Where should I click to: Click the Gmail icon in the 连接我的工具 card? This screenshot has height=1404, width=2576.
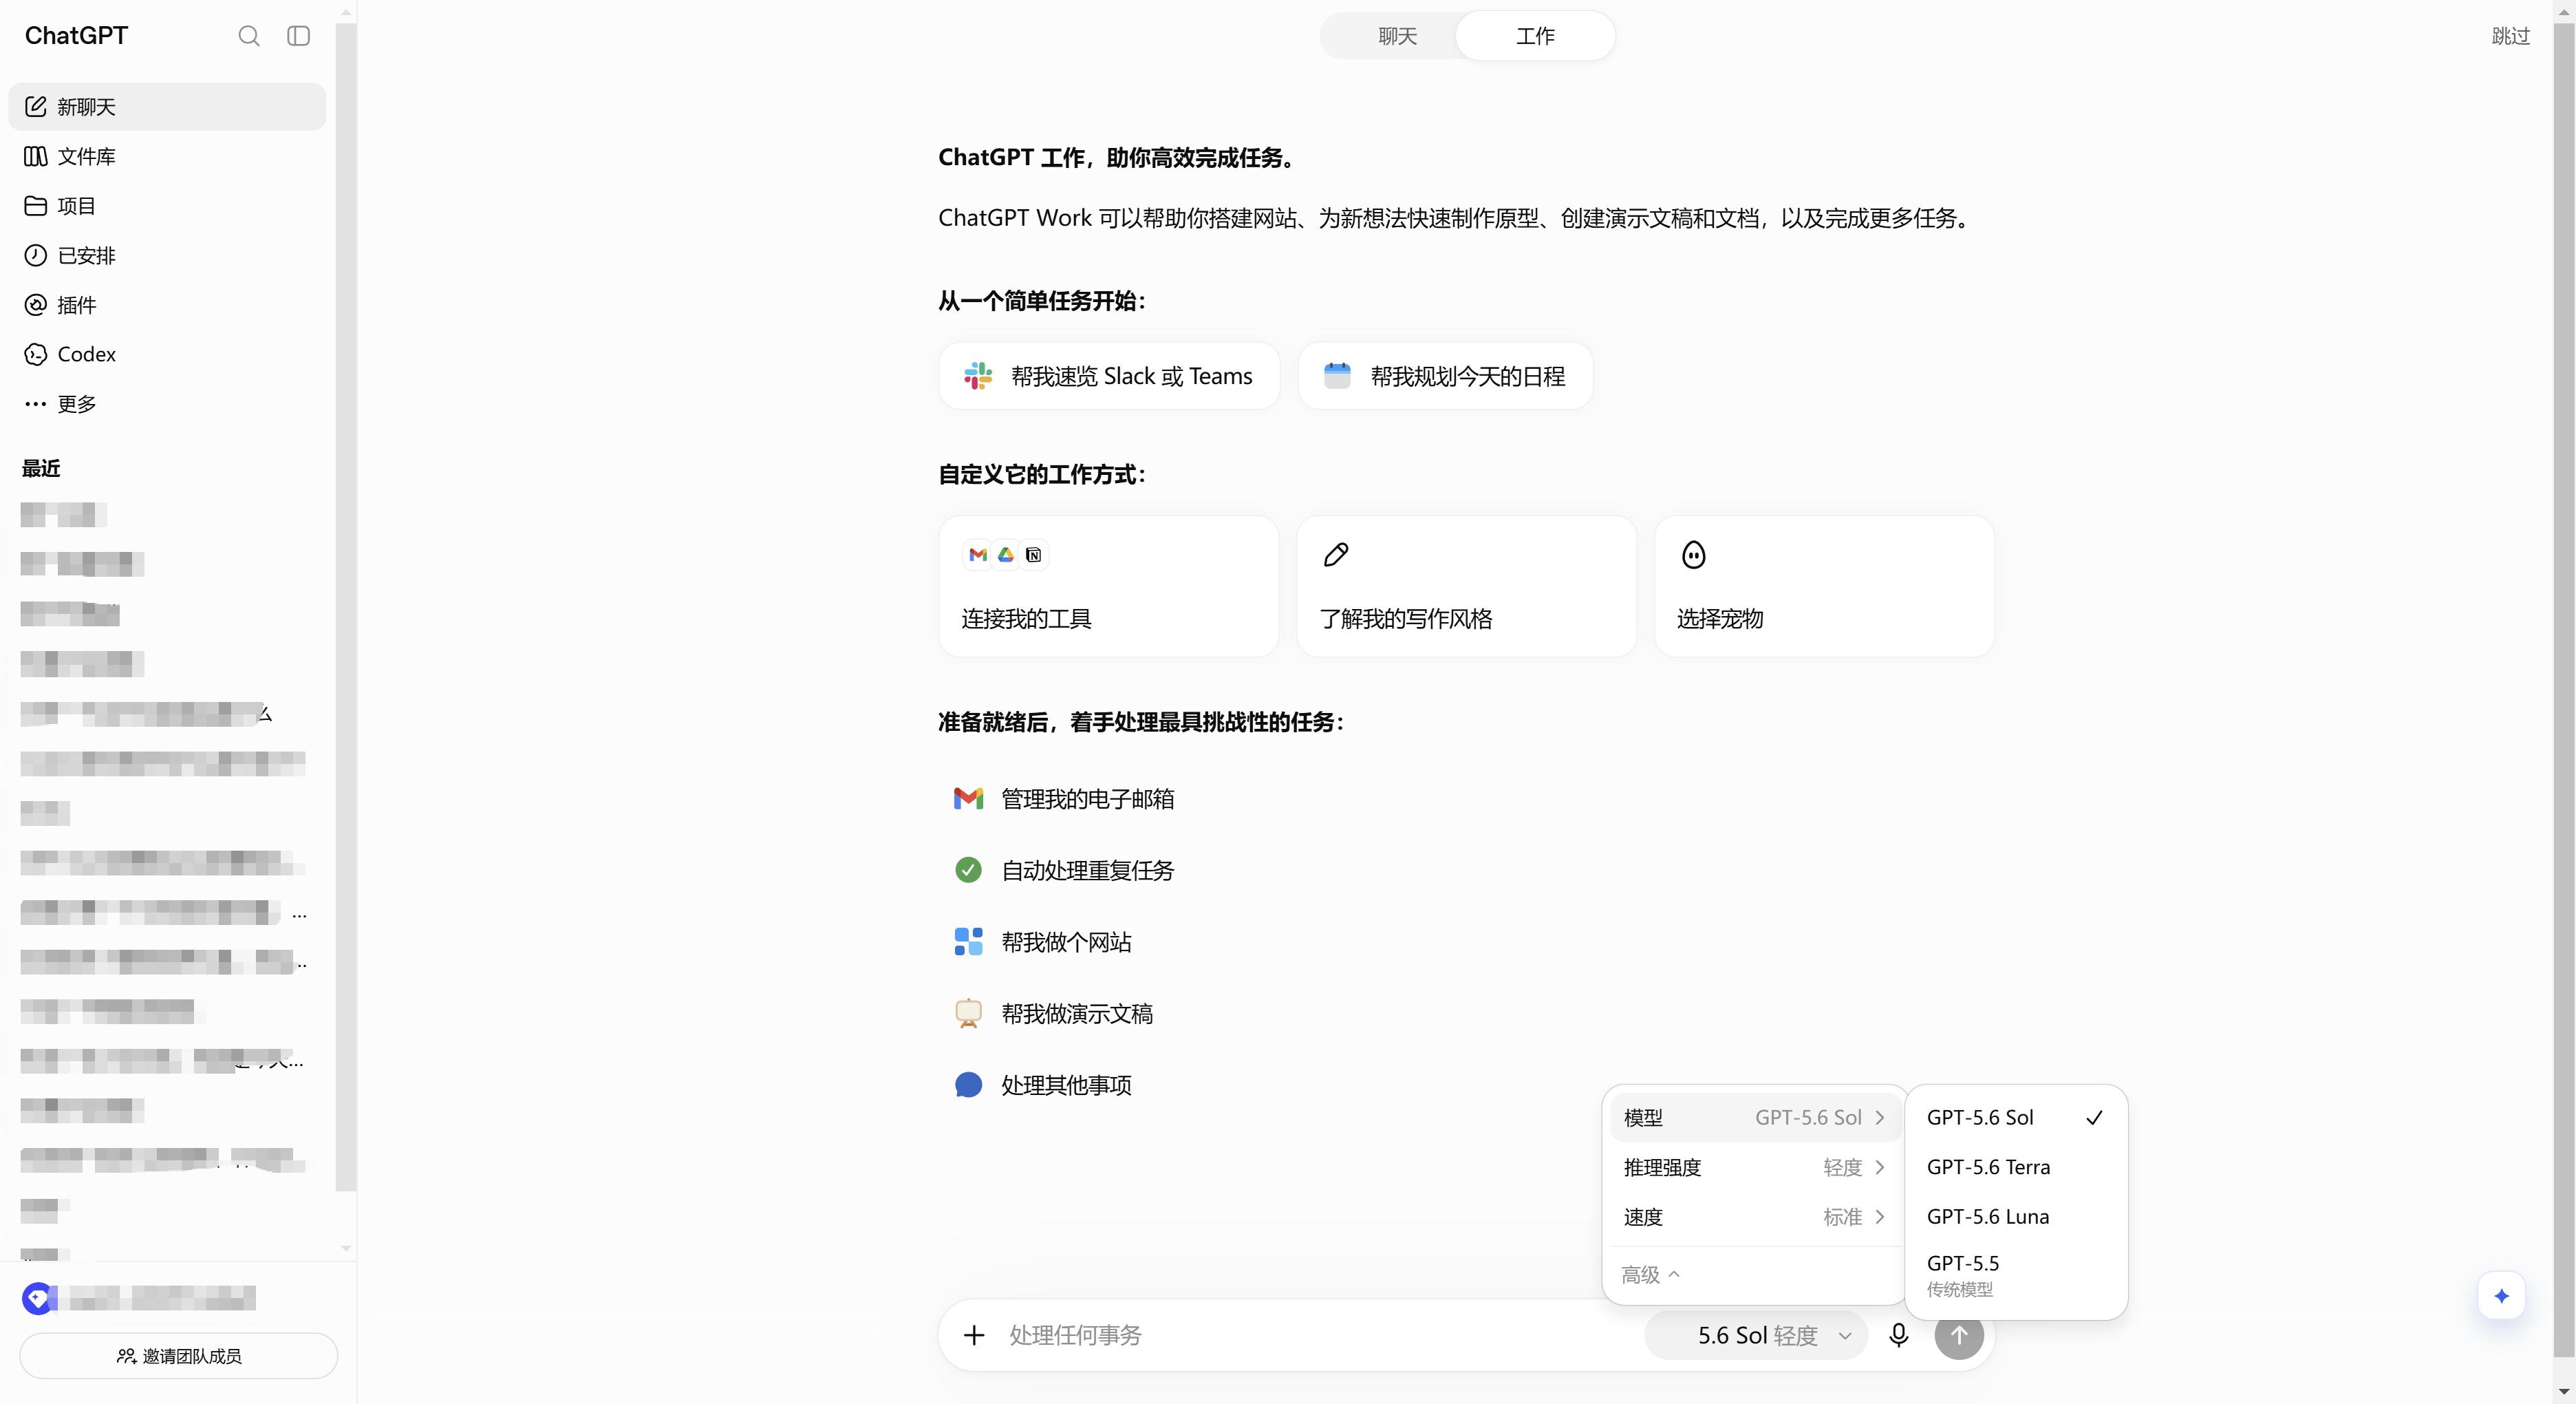[x=978, y=555]
